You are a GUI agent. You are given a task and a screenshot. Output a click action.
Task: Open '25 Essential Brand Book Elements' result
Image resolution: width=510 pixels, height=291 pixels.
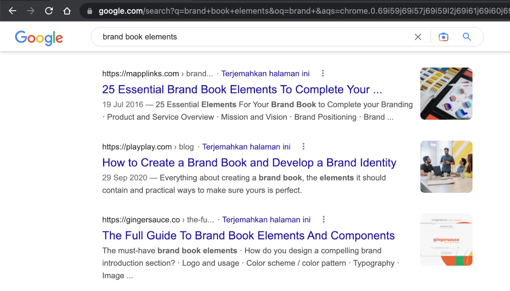242,89
